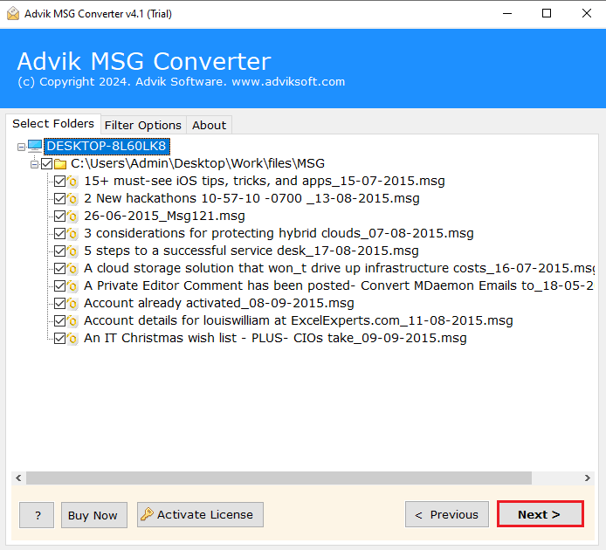The width and height of the screenshot is (606, 550).
Task: Click the file icon of 3 considerations for protecting
Action: click(72, 233)
